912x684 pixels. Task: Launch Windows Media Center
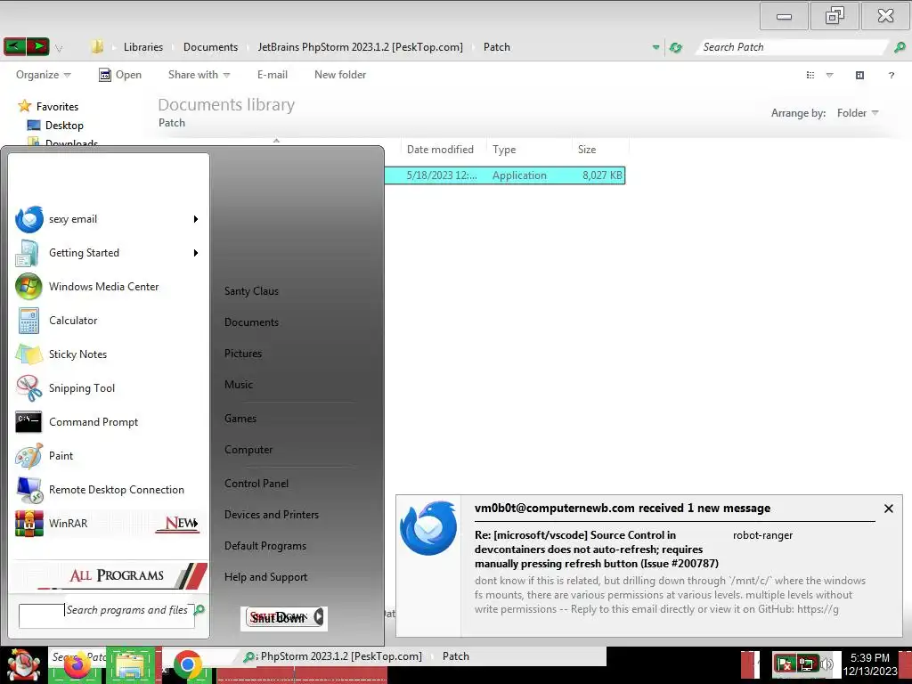click(108, 287)
